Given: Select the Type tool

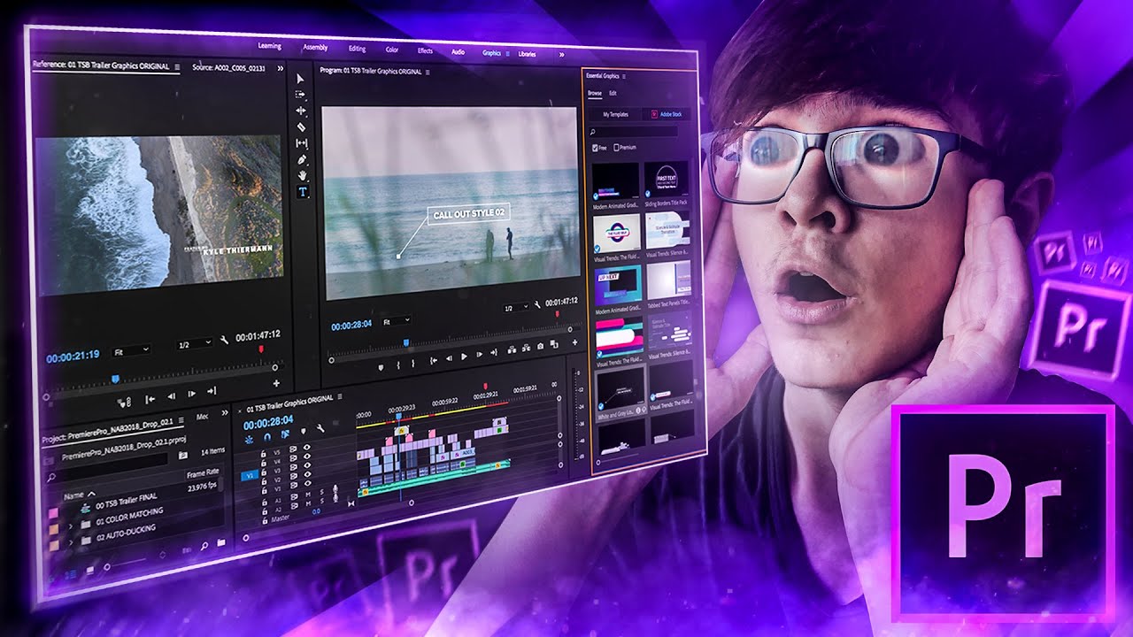Looking at the screenshot, I should click(302, 191).
